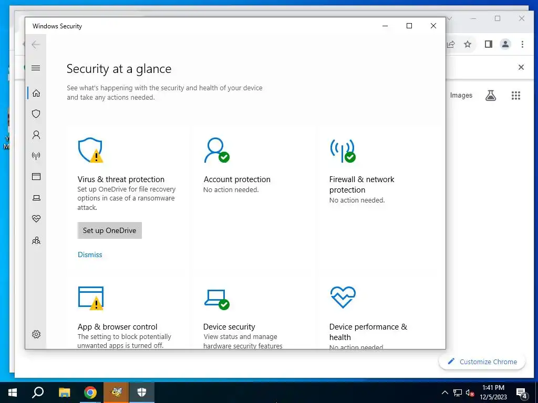
Task: Close the Chrome bar with X
Action: [x=521, y=67]
